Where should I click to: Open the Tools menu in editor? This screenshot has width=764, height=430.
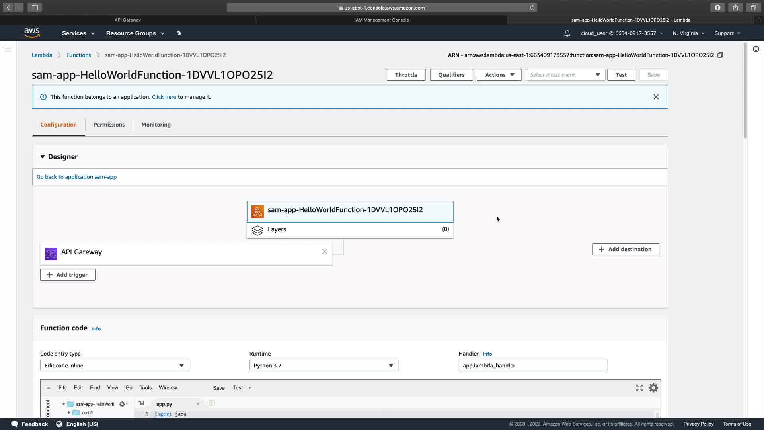click(x=145, y=388)
